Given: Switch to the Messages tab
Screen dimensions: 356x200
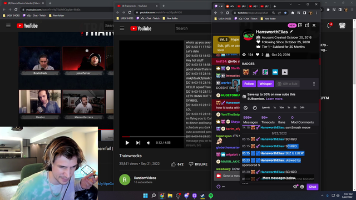Looking at the screenshot, I should click(250, 120).
